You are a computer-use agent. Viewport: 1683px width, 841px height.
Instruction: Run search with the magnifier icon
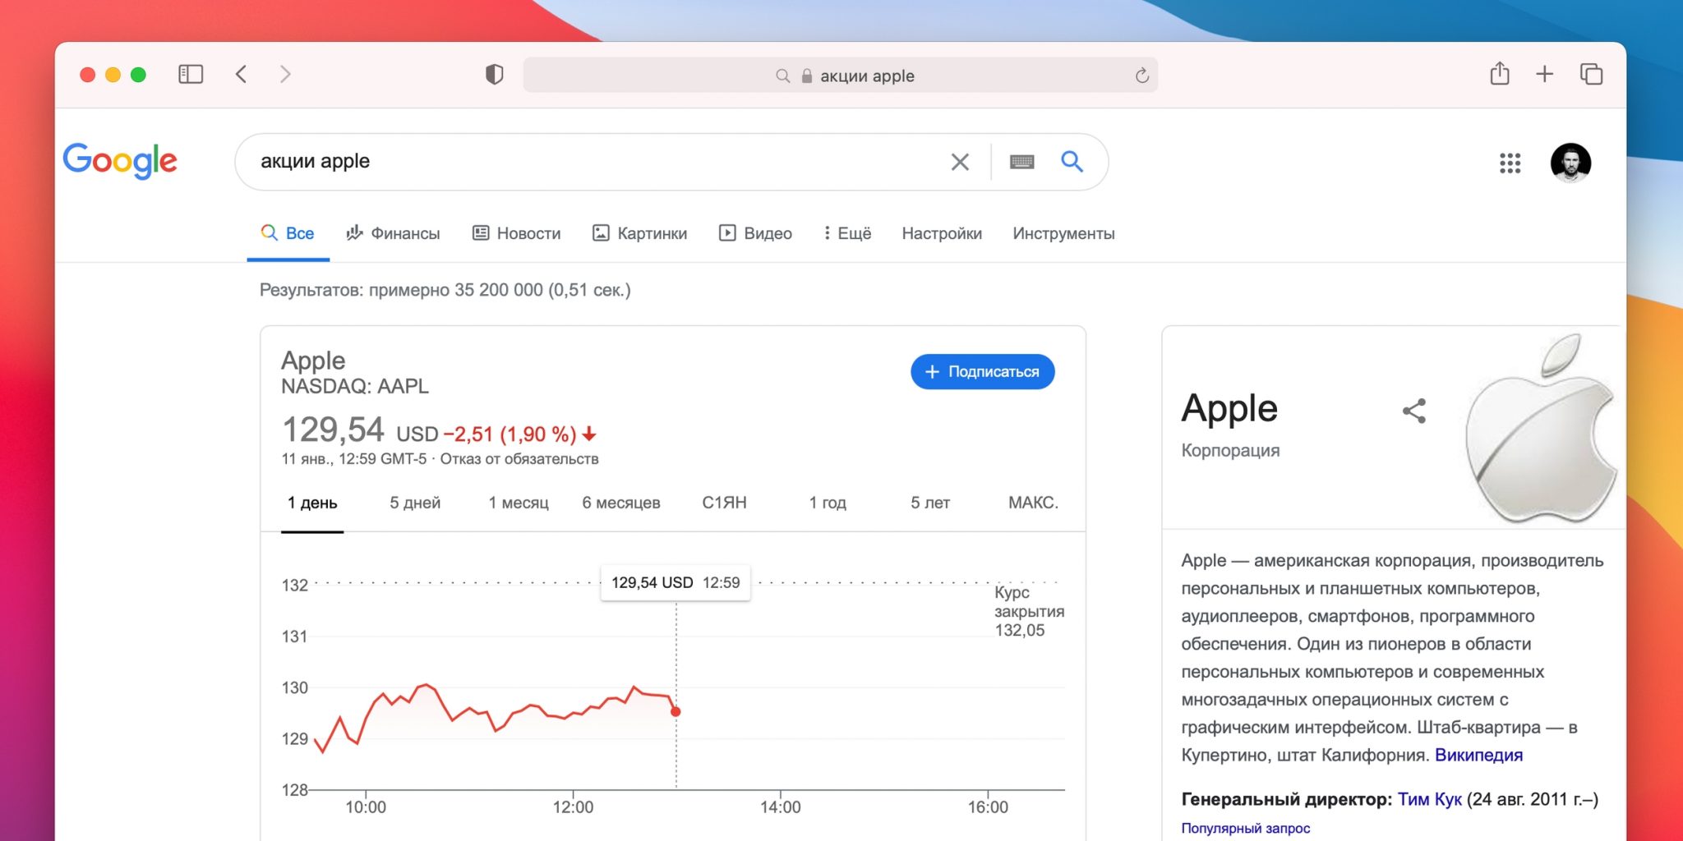coord(1072,161)
